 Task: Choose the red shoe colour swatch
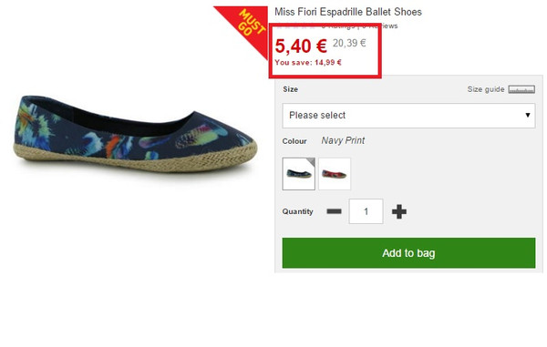point(335,174)
